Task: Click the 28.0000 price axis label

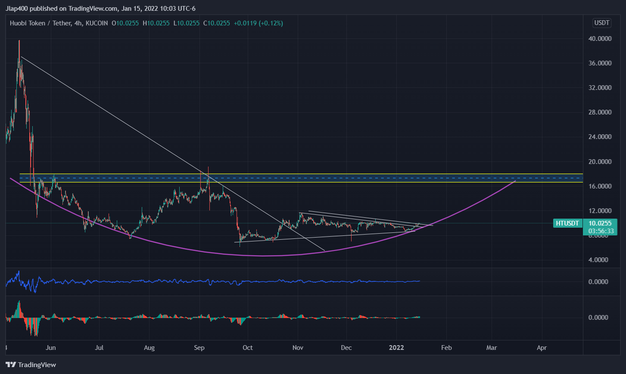Action: [600, 112]
